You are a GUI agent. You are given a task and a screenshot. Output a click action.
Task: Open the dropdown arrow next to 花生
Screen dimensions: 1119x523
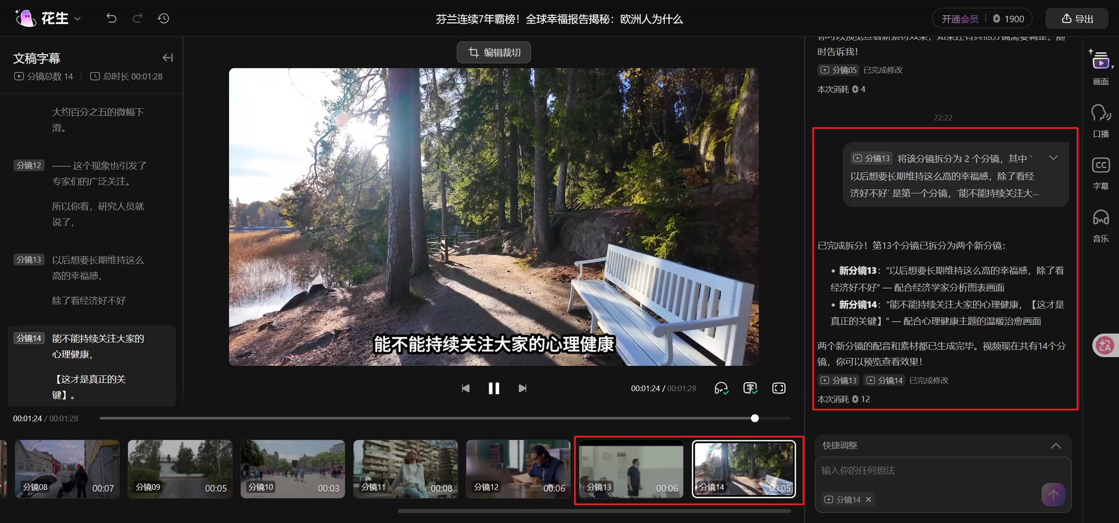point(78,19)
